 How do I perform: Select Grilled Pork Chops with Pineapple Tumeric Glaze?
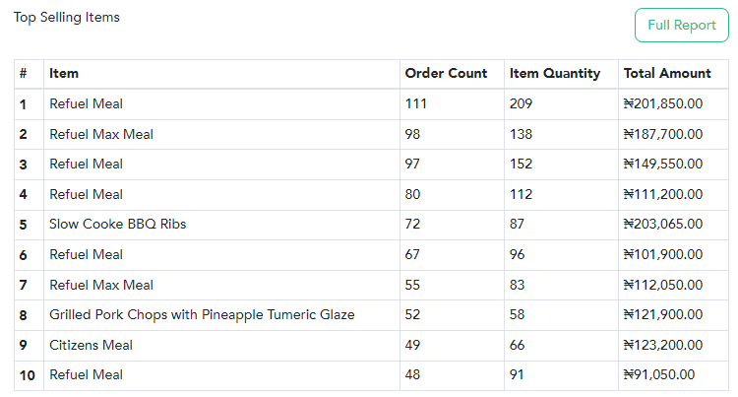click(202, 314)
